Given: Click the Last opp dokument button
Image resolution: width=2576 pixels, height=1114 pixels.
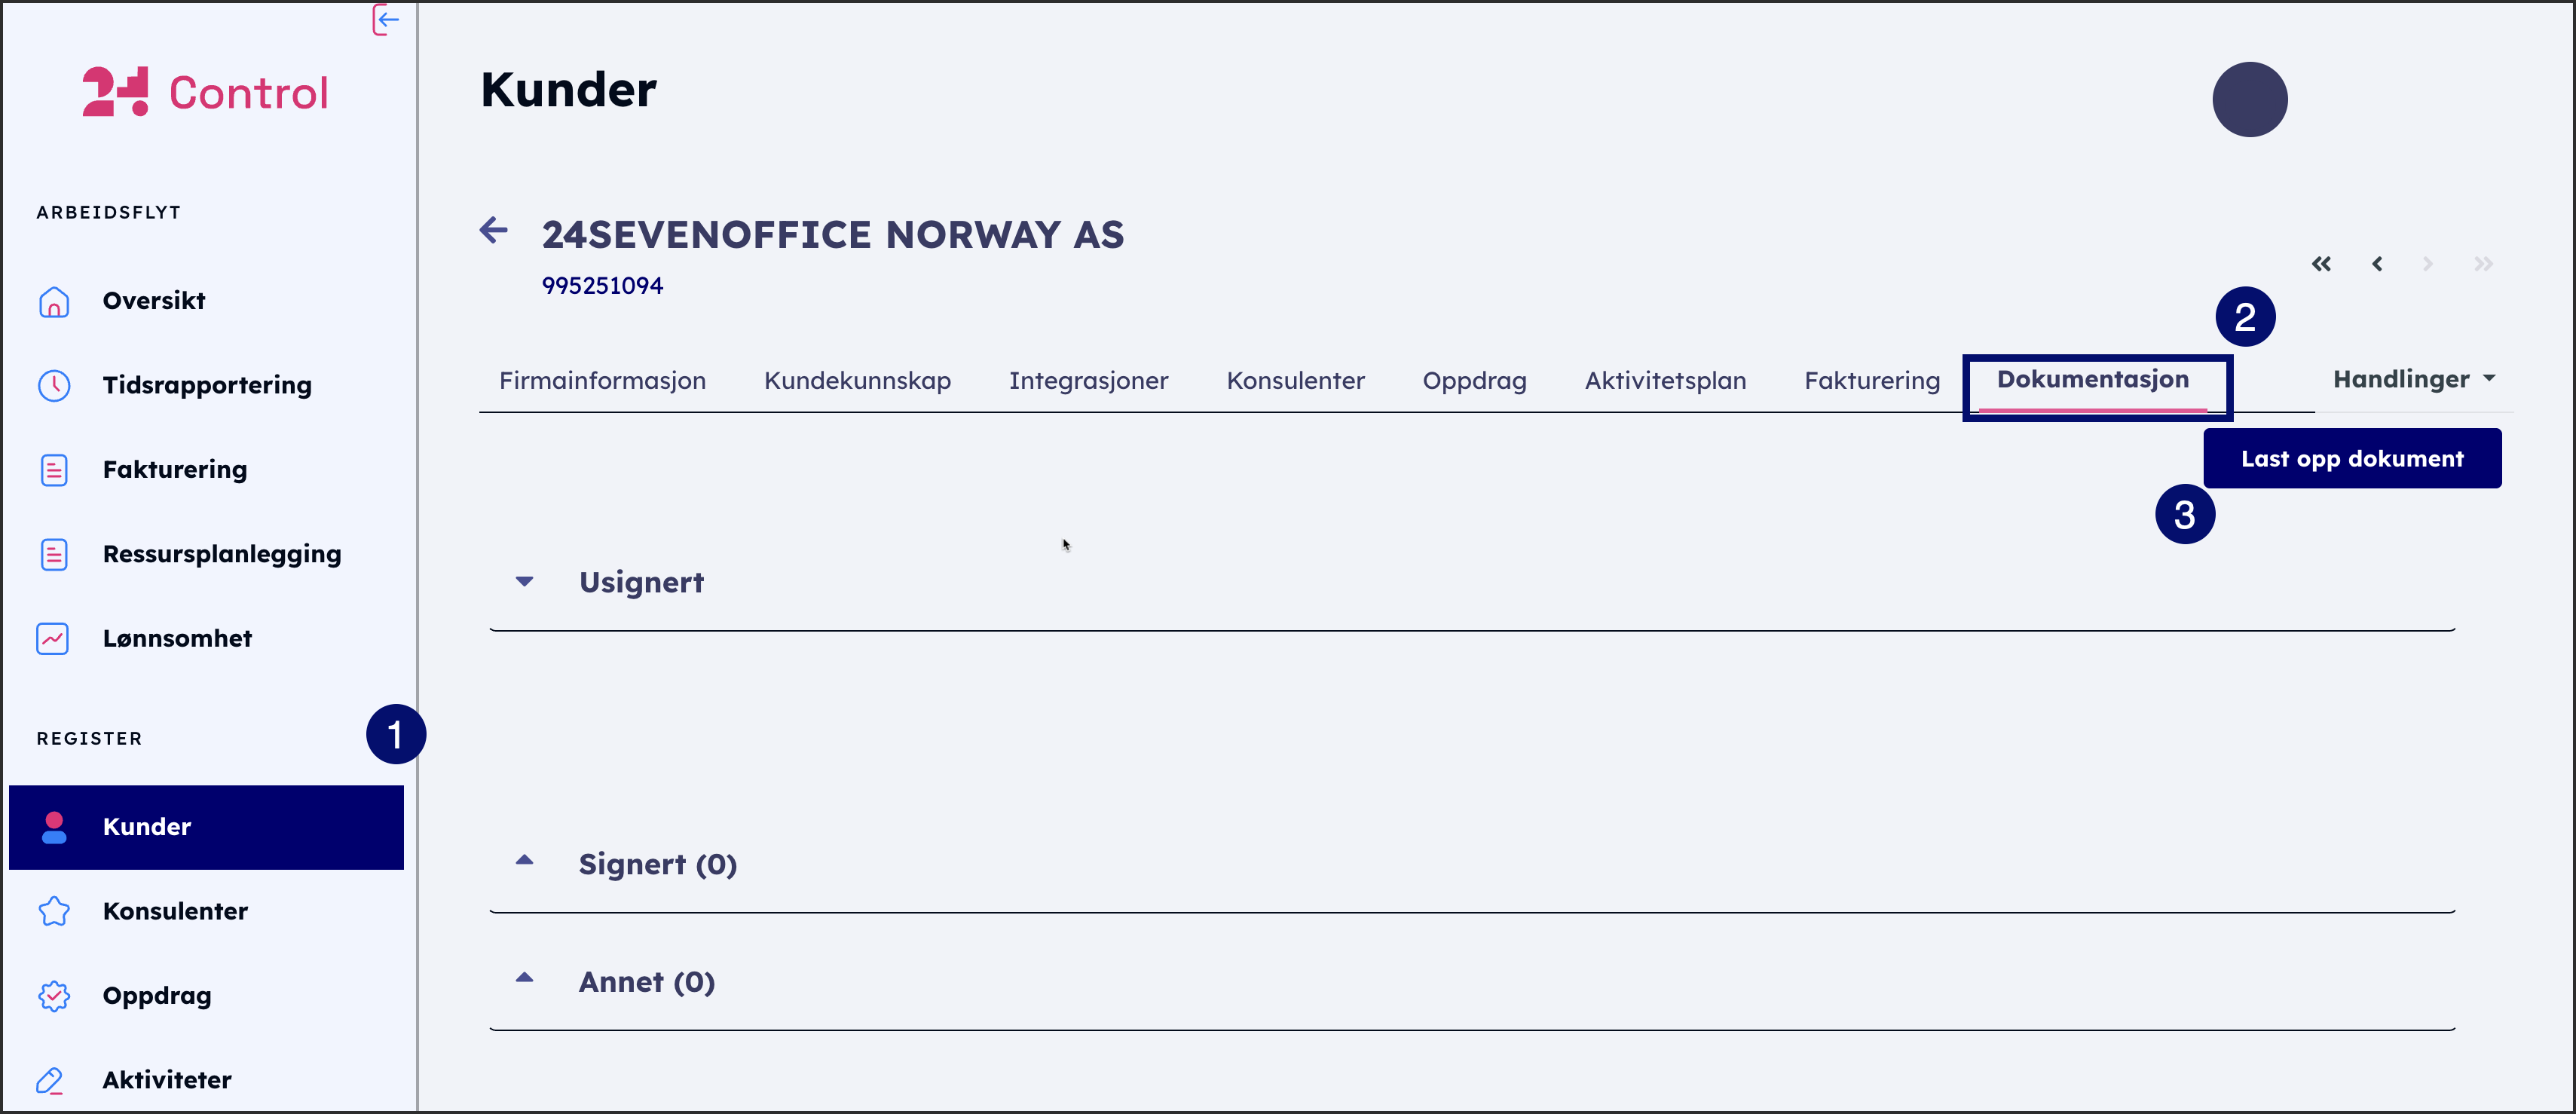Looking at the screenshot, I should pos(2352,459).
